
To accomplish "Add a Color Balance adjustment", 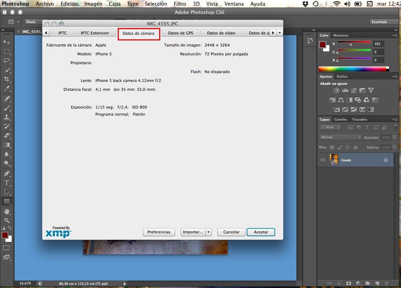I will coord(341,100).
